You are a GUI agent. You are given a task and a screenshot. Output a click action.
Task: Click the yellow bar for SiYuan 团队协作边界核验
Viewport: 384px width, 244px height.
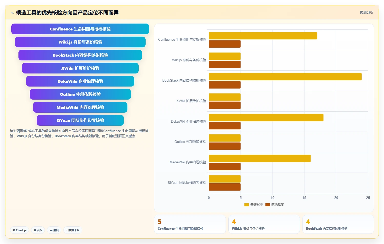(225, 179)
